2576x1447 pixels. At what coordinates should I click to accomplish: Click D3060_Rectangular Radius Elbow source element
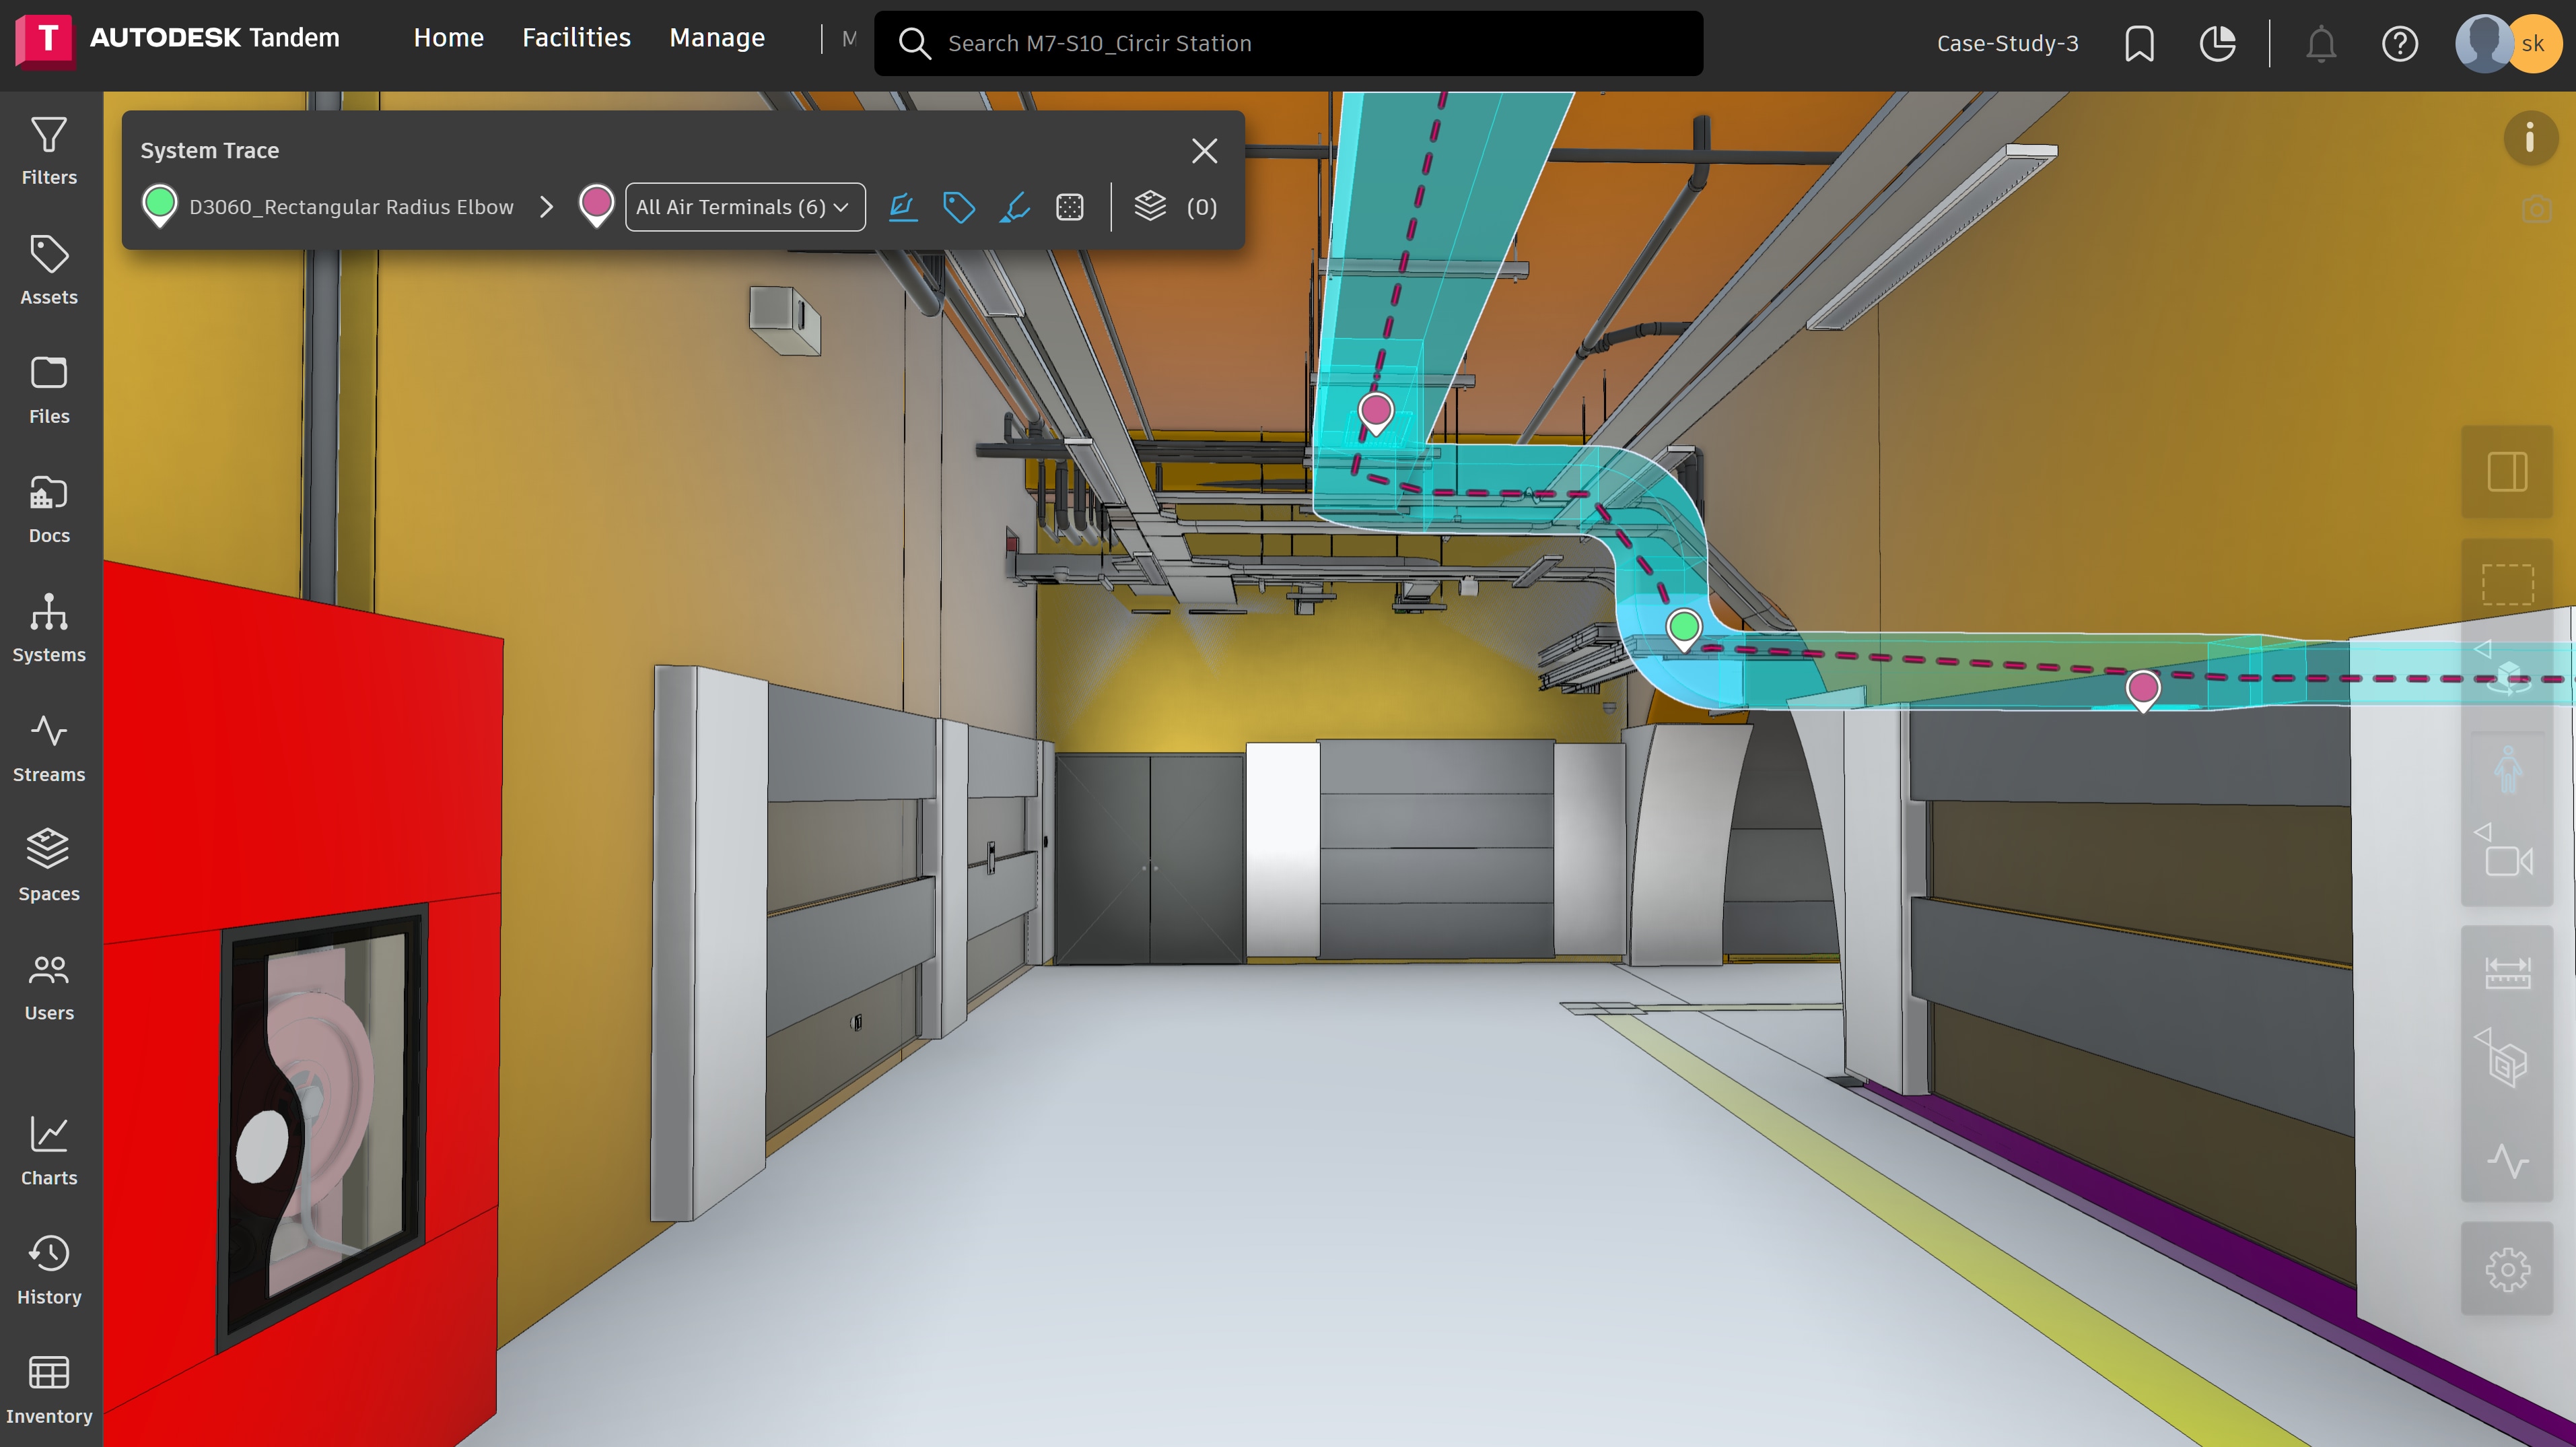(x=350, y=207)
